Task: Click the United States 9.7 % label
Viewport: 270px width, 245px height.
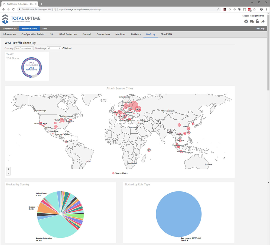Action: 41,194
